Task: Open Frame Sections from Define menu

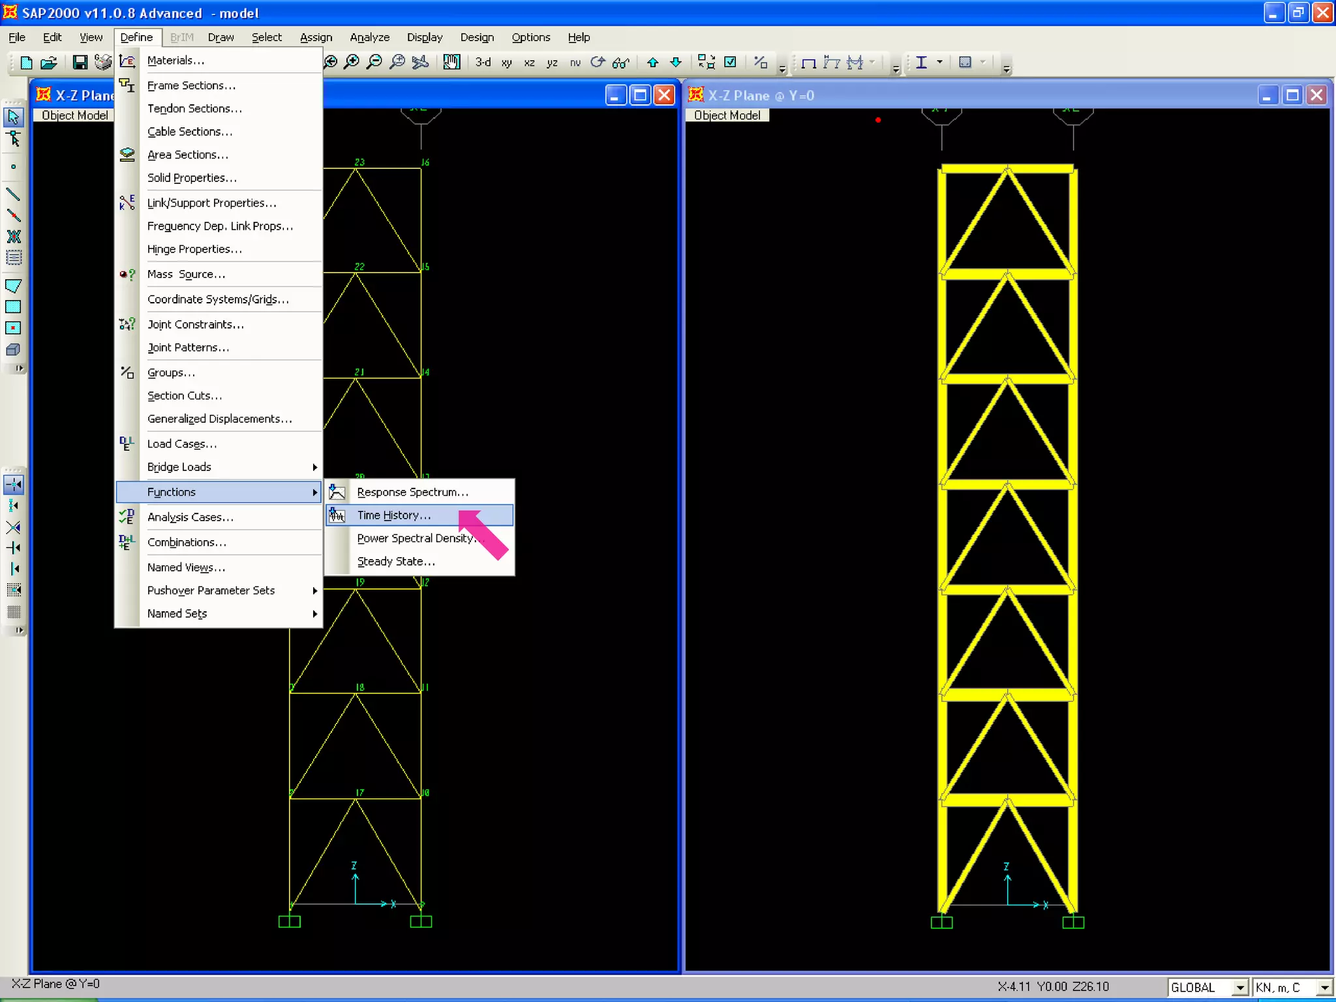Action: tap(191, 85)
